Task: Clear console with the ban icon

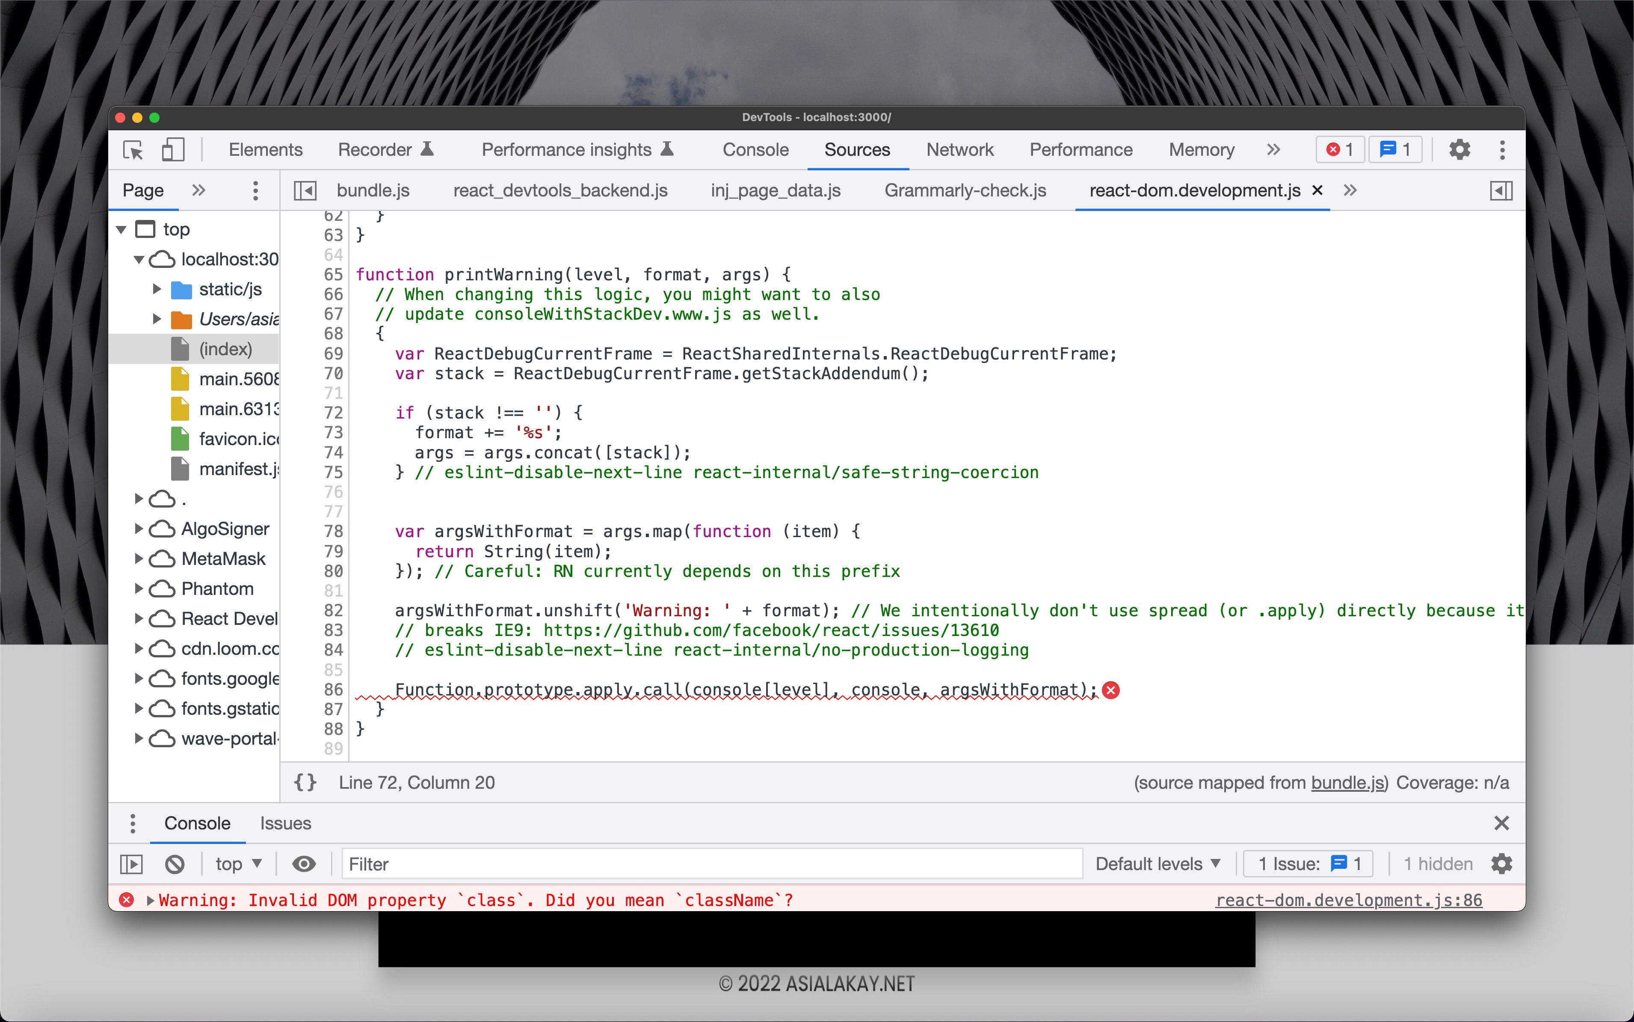Action: pyautogui.click(x=175, y=864)
